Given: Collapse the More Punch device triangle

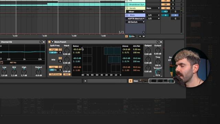Looking at the screenshot, I should pyautogui.click(x=53, y=42).
